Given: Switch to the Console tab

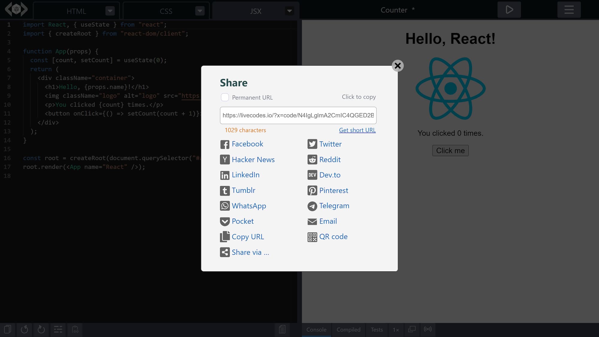Looking at the screenshot, I should click(x=317, y=329).
